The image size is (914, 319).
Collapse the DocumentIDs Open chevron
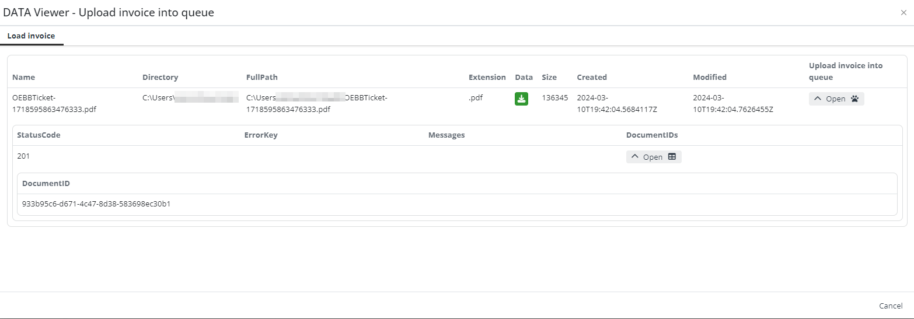pyautogui.click(x=635, y=157)
